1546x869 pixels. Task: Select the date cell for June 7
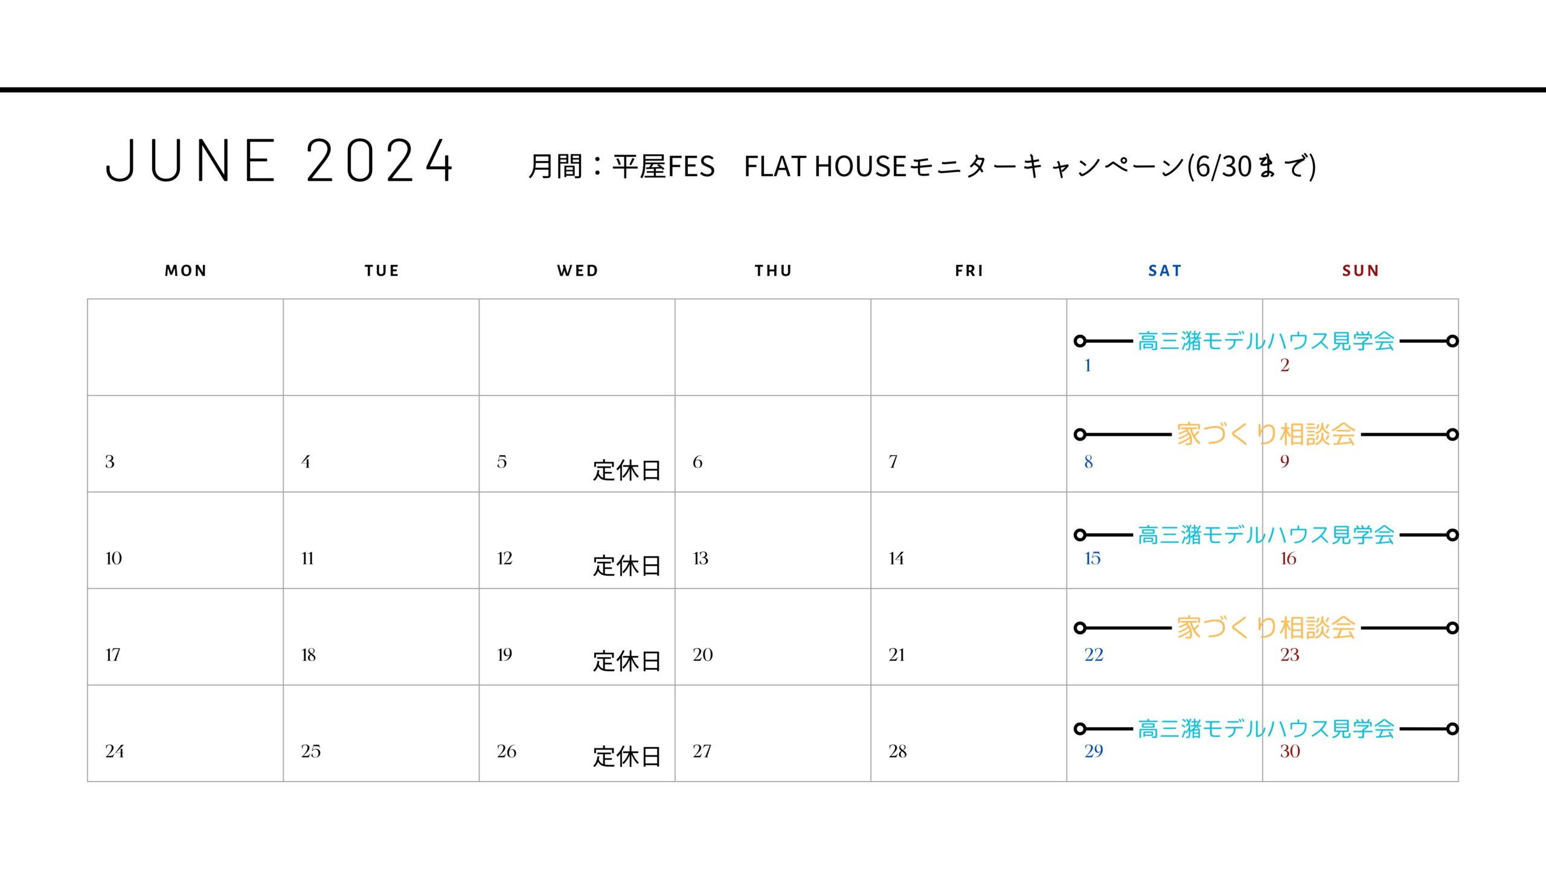pos(969,444)
